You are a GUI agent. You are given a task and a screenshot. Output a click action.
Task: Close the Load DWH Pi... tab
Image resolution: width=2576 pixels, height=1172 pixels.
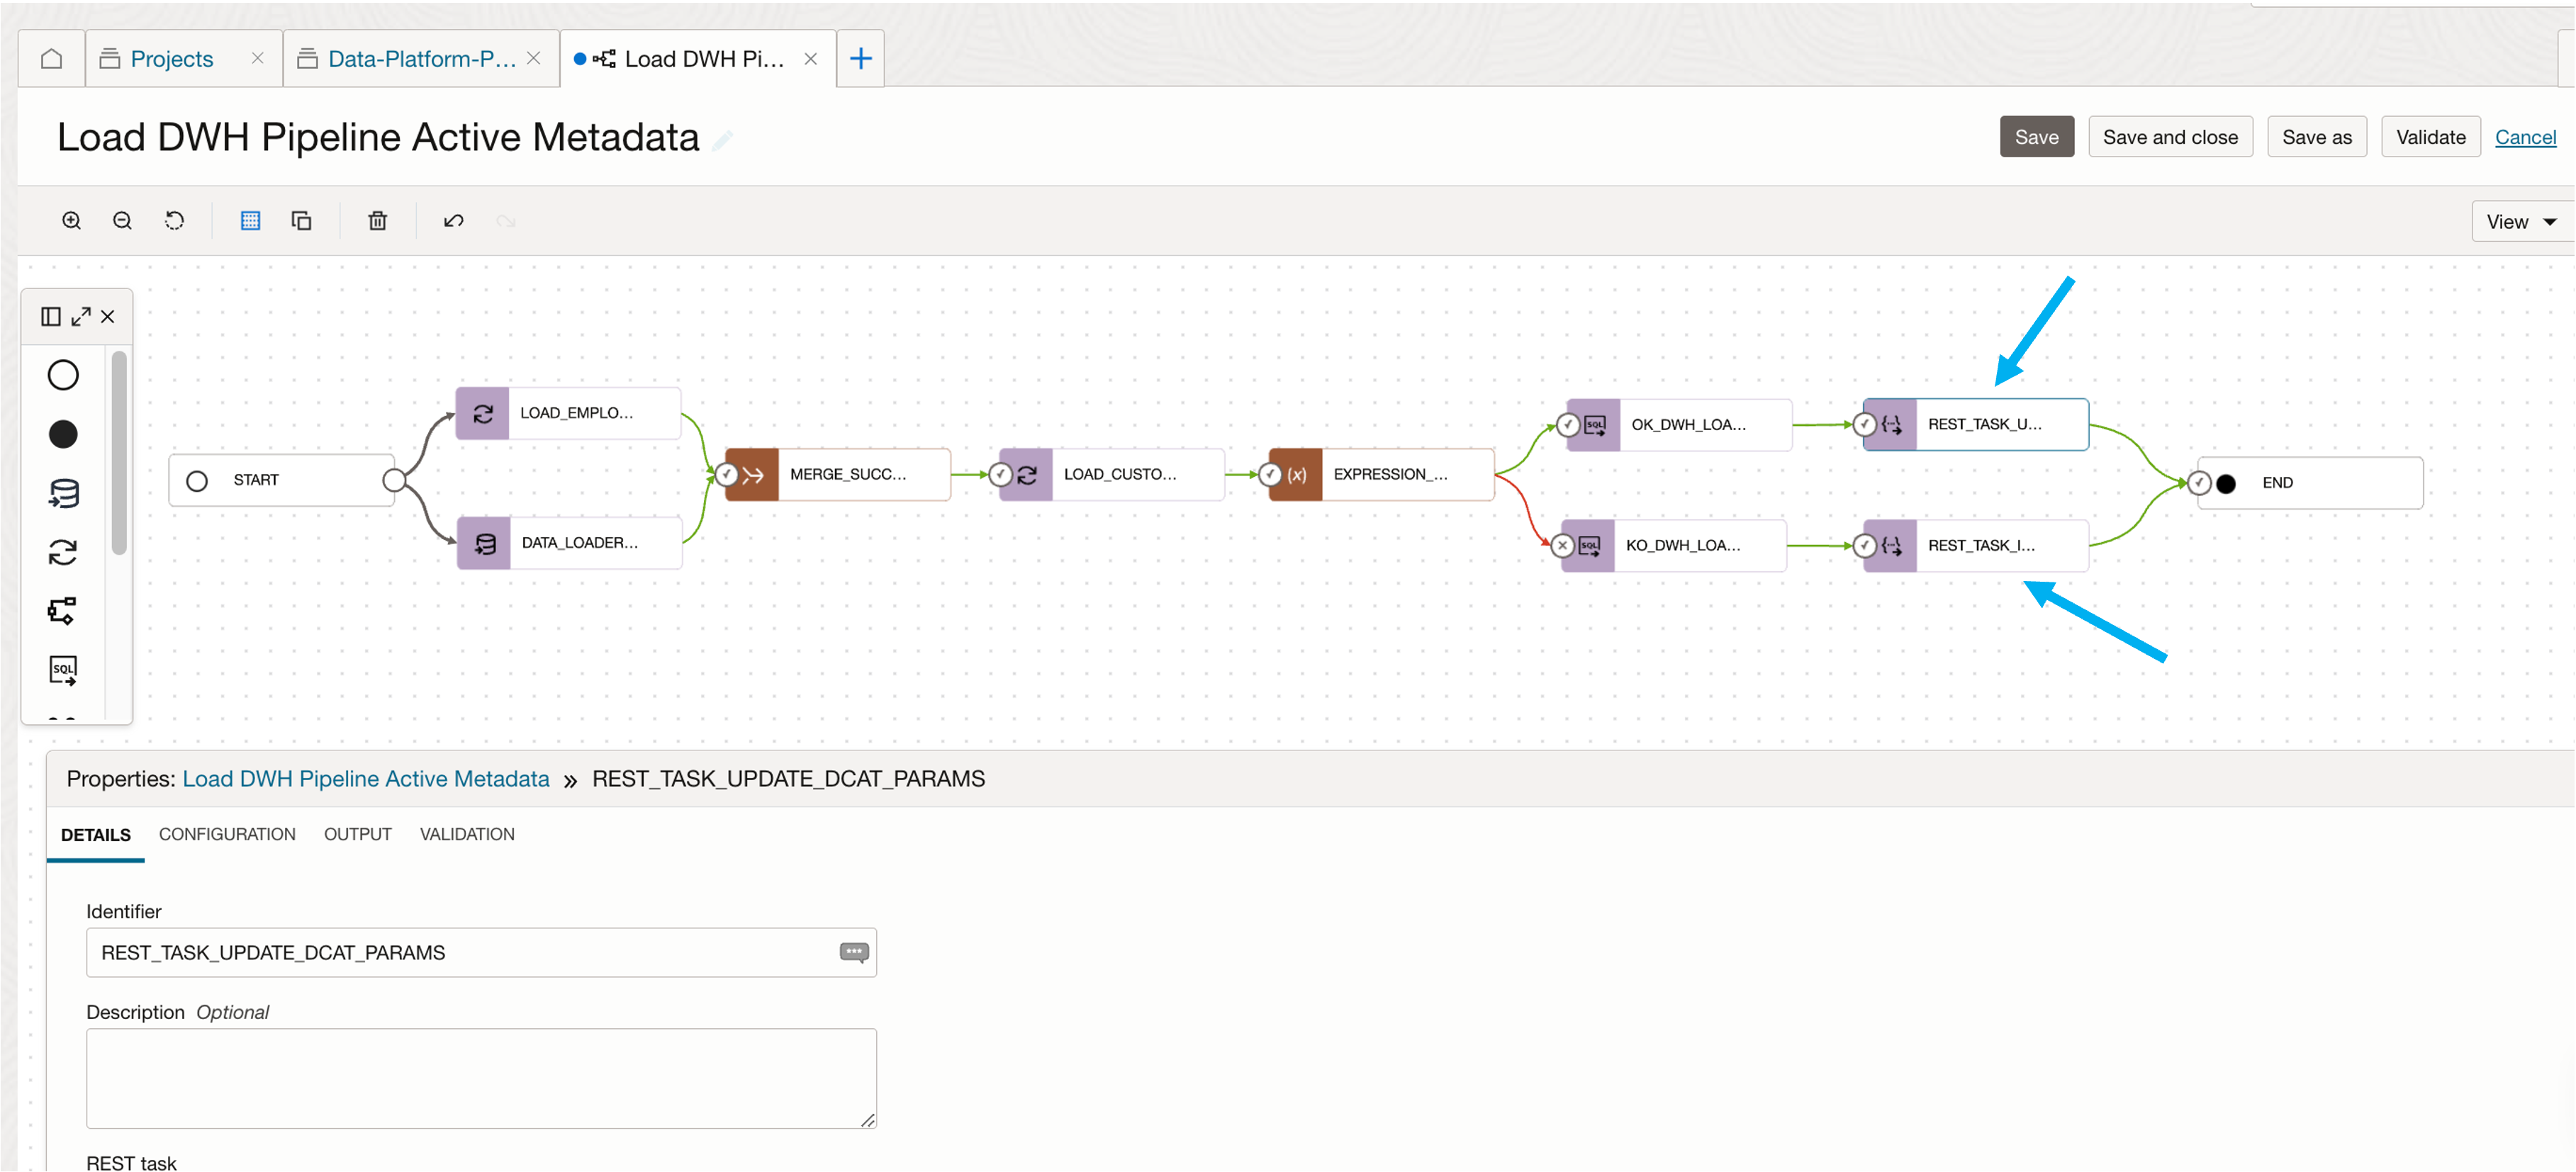(x=811, y=59)
